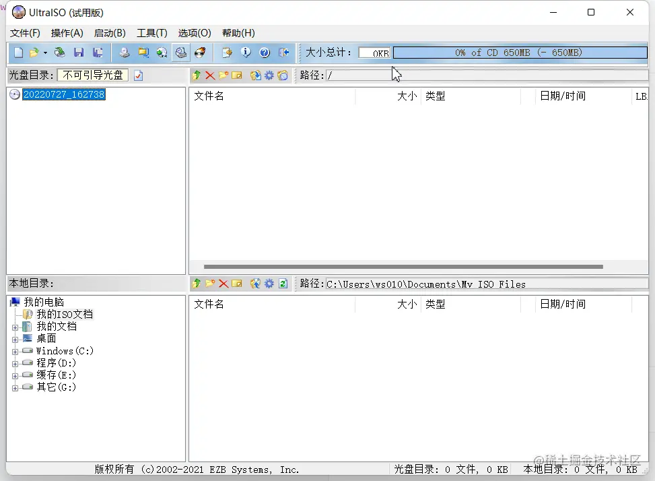Sort local list by 日期/时间 column

pos(583,304)
